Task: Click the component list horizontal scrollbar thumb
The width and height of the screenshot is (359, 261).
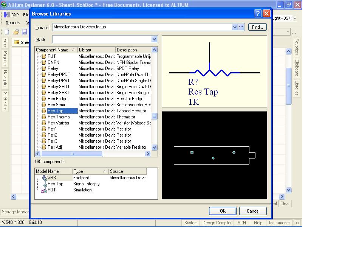Action: [72, 154]
